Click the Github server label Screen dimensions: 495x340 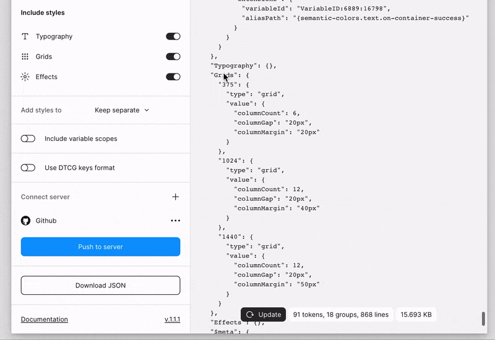point(46,221)
